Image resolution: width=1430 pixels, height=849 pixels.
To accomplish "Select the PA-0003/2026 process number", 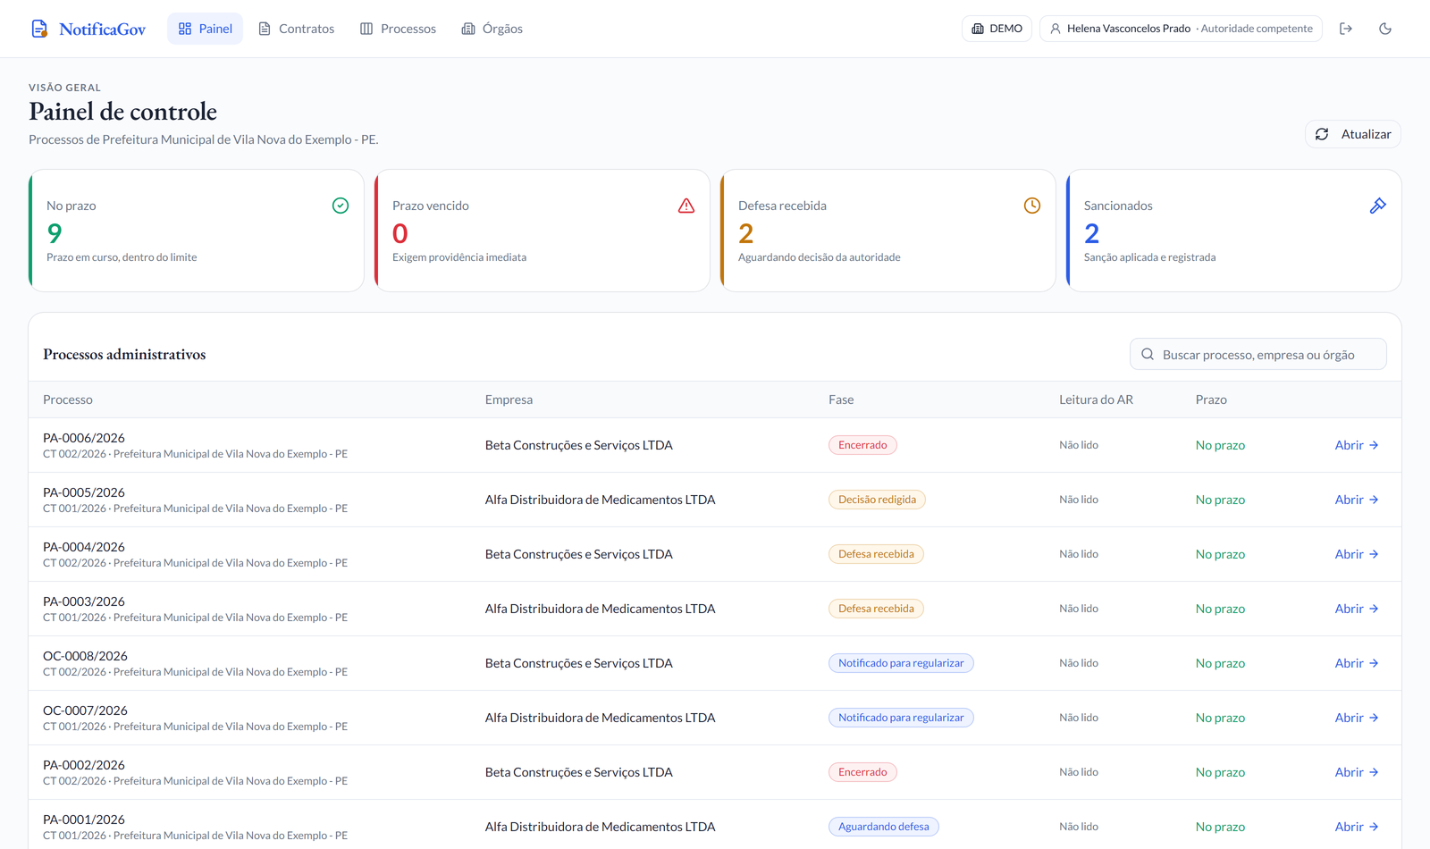I will pos(84,601).
